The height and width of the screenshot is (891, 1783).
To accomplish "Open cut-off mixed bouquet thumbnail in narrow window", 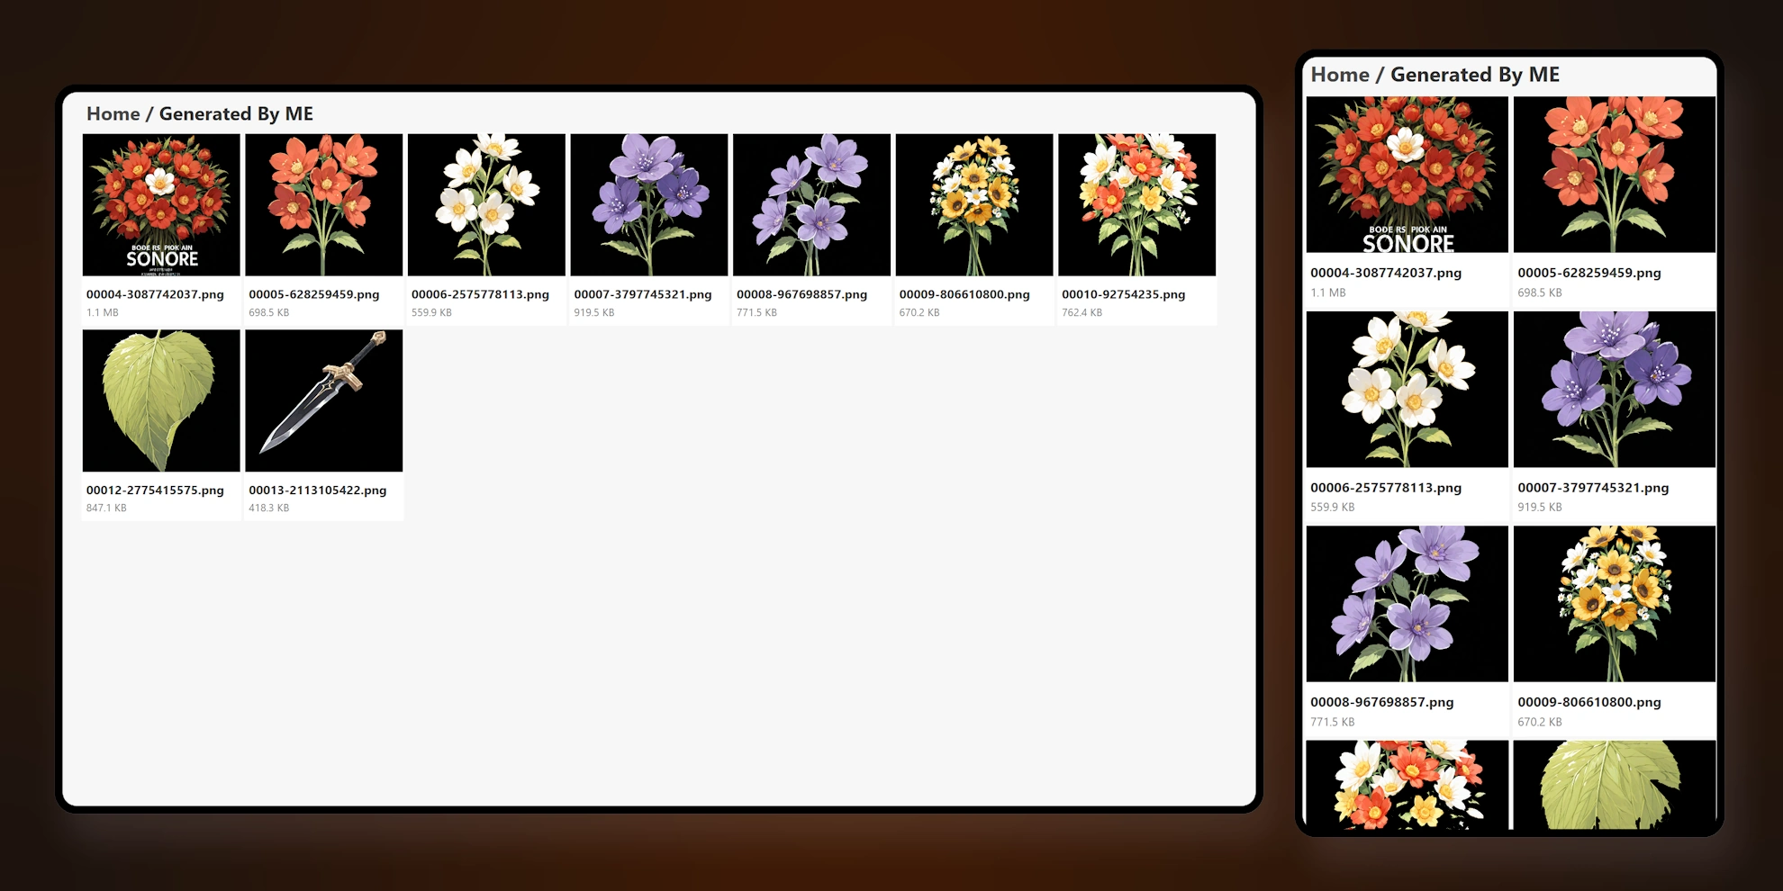I will 1407,785.
